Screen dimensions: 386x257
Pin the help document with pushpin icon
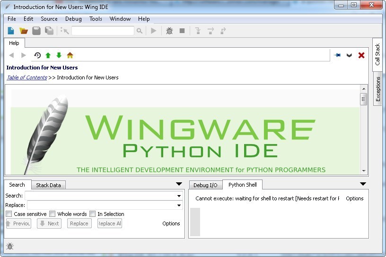click(337, 55)
